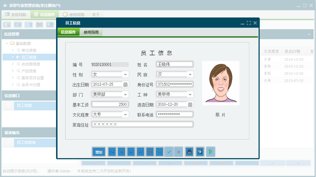
Task: Click the 增加 add button
Action: [x=99, y=152]
